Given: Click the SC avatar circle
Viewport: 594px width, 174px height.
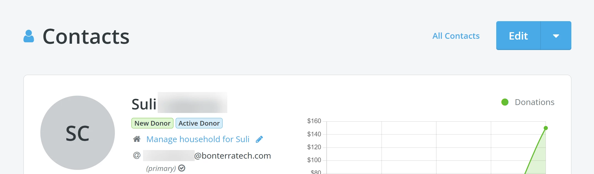Looking at the screenshot, I should [78, 133].
